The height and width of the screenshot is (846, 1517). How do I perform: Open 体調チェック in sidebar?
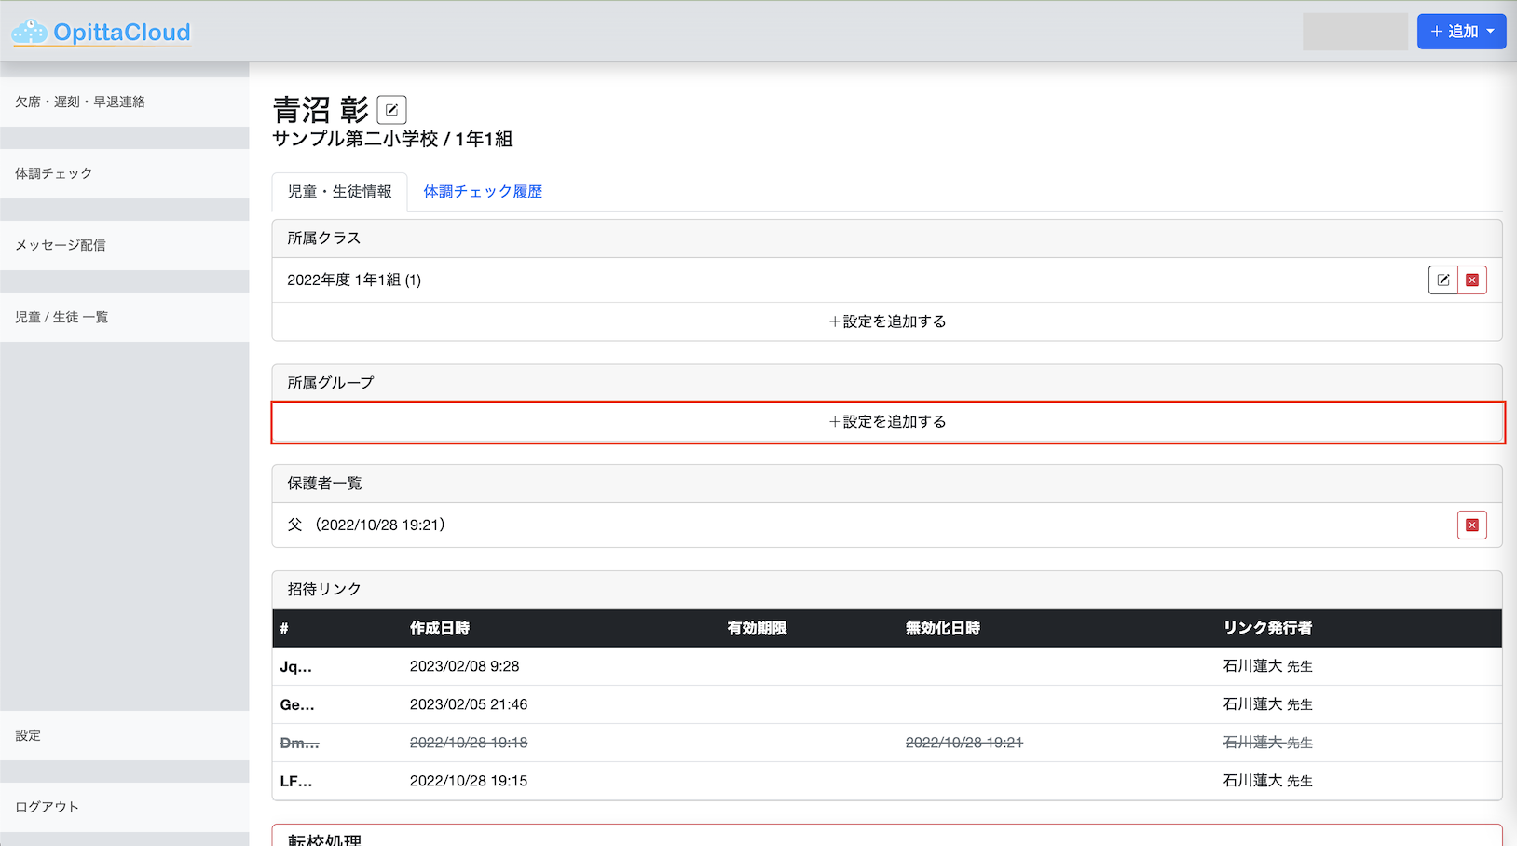tap(125, 173)
